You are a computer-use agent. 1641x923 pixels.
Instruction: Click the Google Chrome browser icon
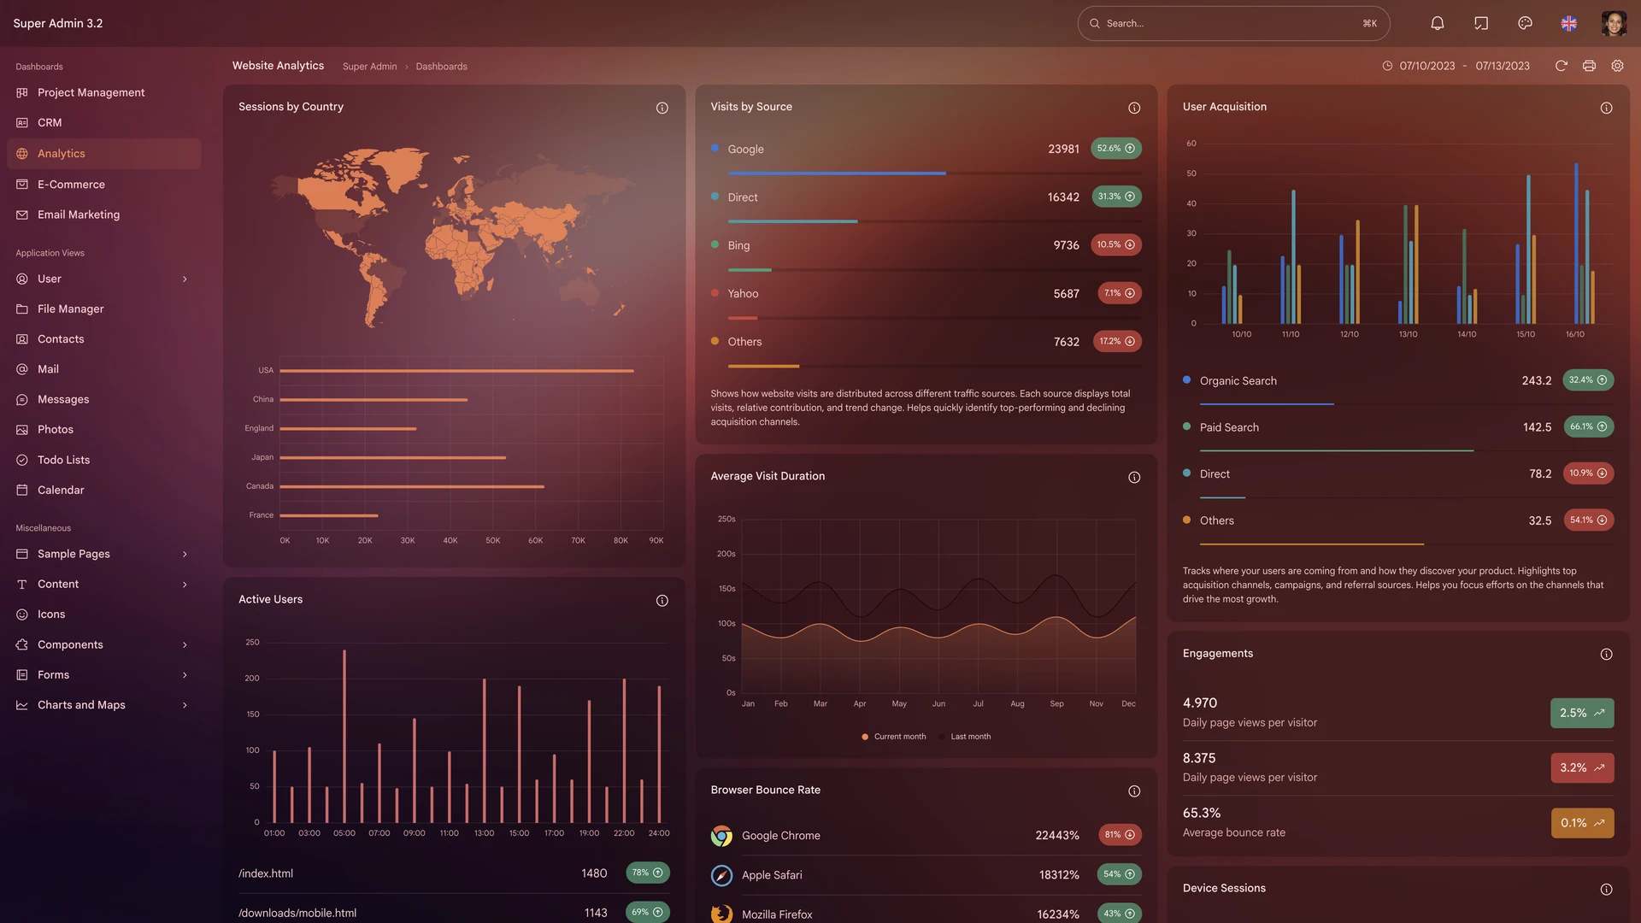click(x=721, y=836)
